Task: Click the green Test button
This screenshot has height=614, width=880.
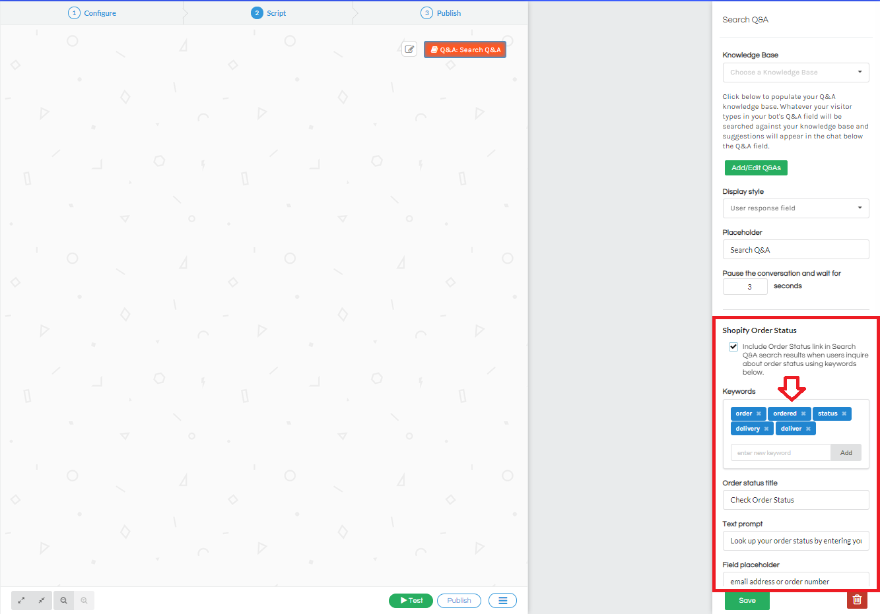Action: [x=411, y=601]
